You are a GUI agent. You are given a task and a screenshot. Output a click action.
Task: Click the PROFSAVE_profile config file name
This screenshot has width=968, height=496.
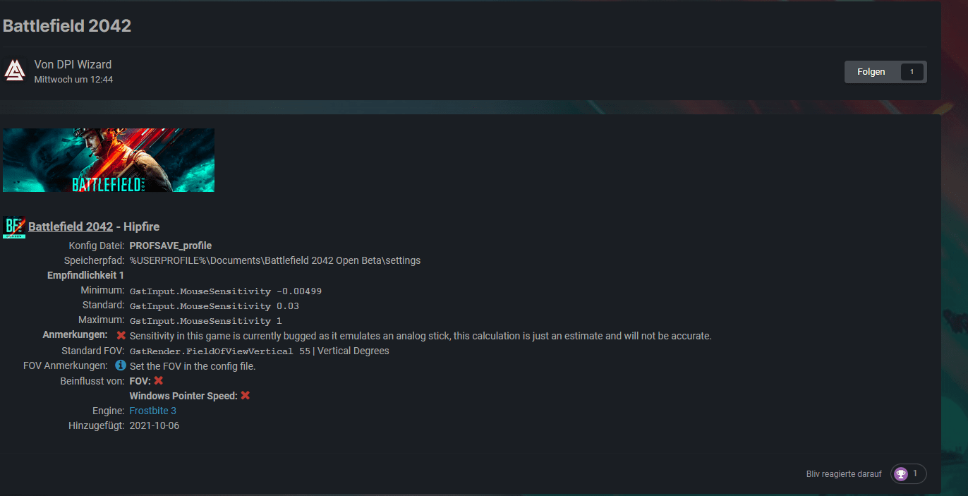(x=171, y=246)
